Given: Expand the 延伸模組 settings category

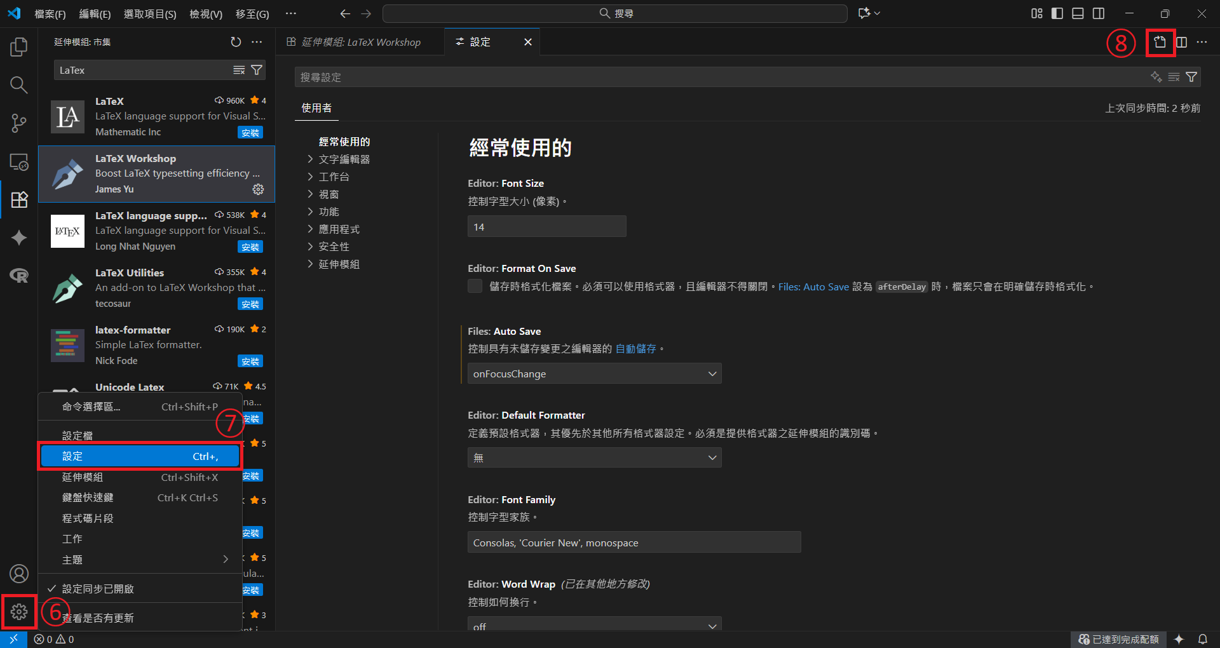Looking at the screenshot, I should point(339,264).
